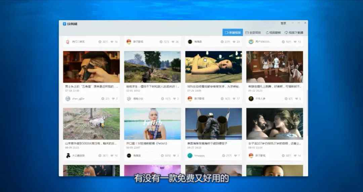This screenshot has width=363, height=192.
Task: Click the title 美国海军在南海终于碰到硬茬子
Action: coord(207,143)
